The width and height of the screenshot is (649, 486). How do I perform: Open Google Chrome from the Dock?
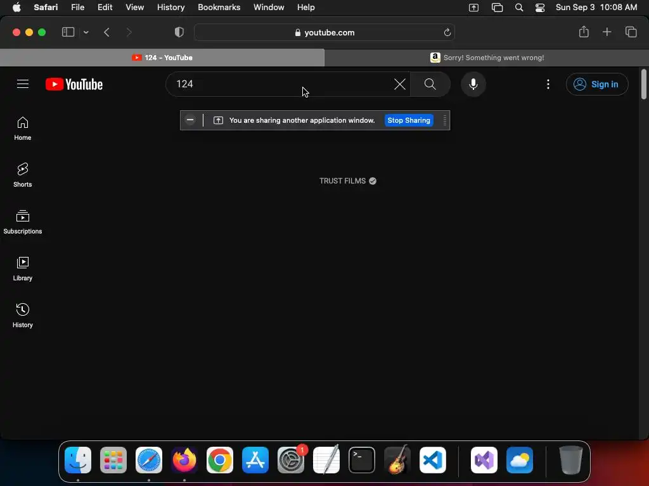click(x=220, y=460)
